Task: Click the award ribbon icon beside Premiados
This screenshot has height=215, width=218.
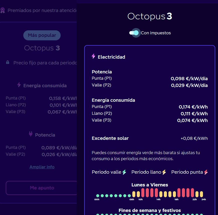Action: point(3,11)
